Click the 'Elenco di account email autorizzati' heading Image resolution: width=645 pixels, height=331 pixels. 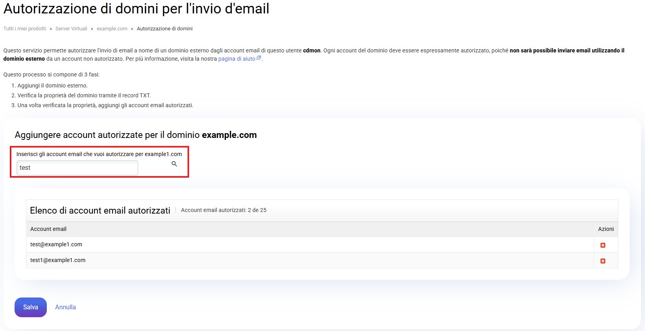(100, 210)
